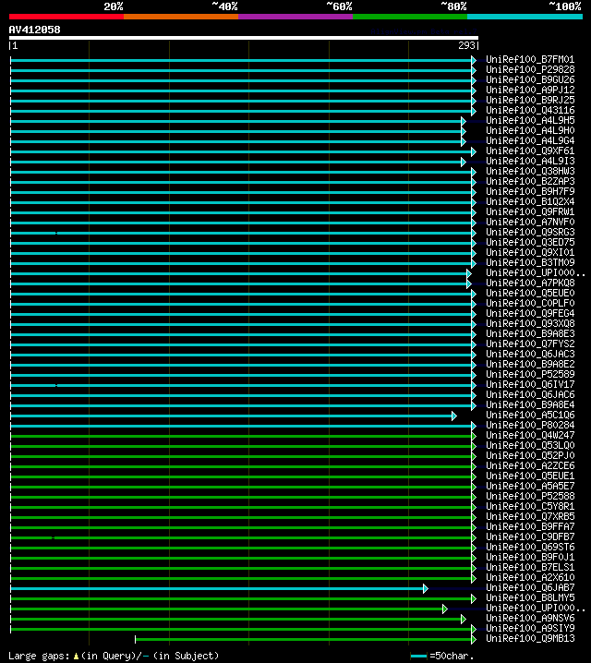This screenshot has height=663, width=591.
Task: Select hit UniRef100_A9PJ12
Action: click(530, 90)
